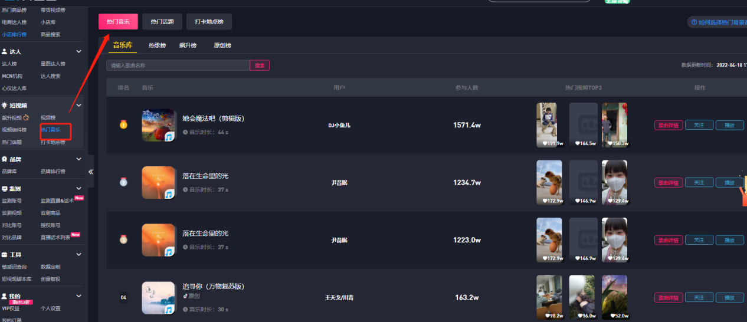
Task: Collapse the 短视频 section chevron
Action: point(79,106)
